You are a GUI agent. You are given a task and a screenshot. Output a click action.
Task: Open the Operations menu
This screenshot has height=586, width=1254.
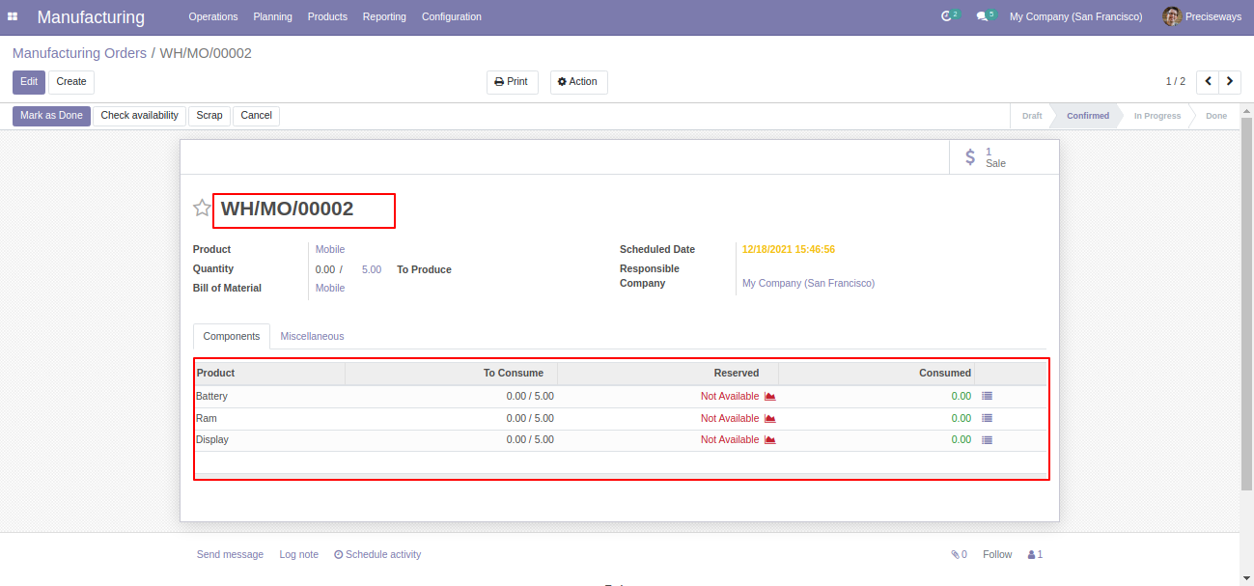point(213,16)
